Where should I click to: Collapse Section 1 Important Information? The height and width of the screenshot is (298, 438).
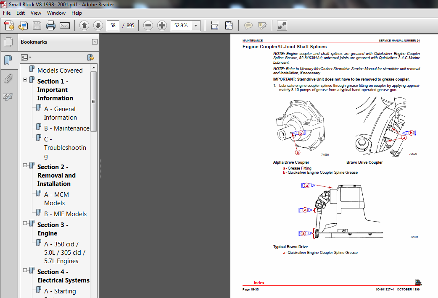(x=25, y=80)
